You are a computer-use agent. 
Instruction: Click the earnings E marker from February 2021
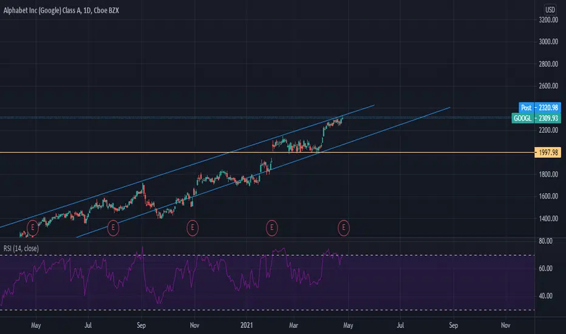click(272, 228)
